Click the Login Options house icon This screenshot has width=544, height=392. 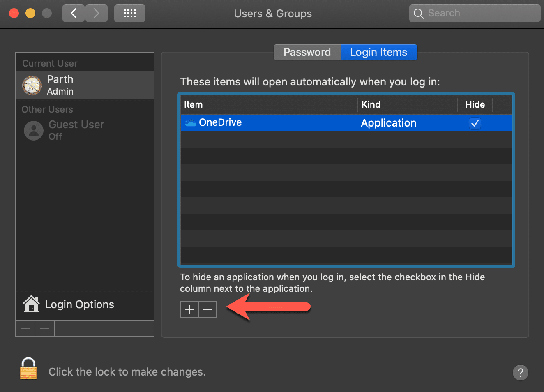pyautogui.click(x=31, y=304)
